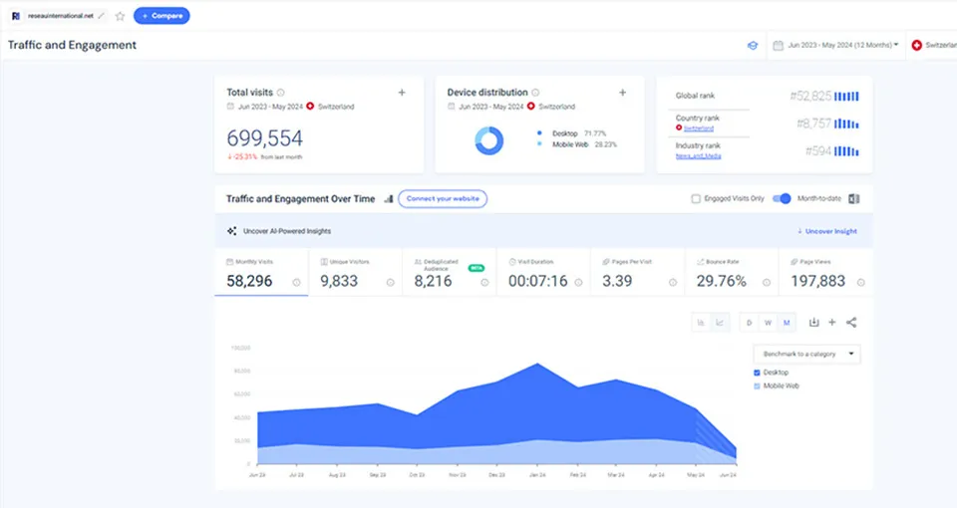Image resolution: width=957 pixels, height=508 pixels.
Task: Open the Switzerland country selector
Action: [x=933, y=45]
